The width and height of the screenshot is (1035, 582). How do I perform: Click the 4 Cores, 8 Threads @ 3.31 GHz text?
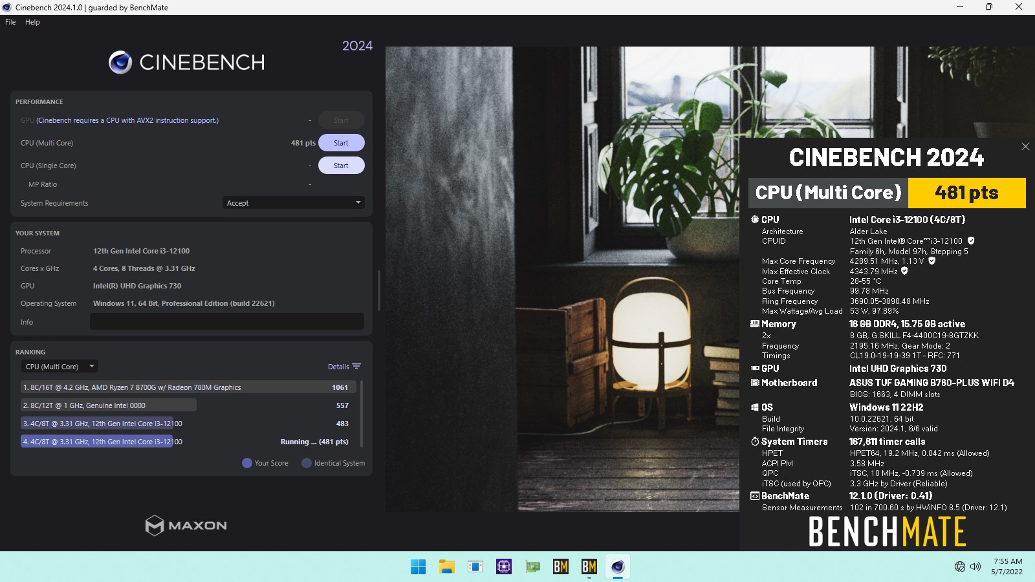point(144,268)
